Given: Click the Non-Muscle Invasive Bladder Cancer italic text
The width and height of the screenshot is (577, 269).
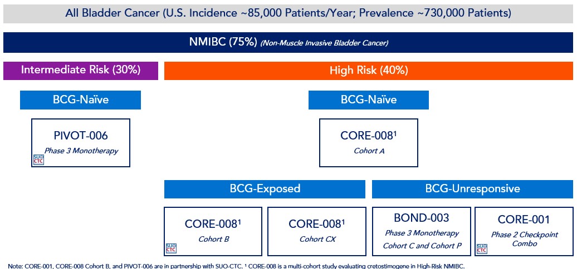Looking at the screenshot, I should tap(324, 43).
